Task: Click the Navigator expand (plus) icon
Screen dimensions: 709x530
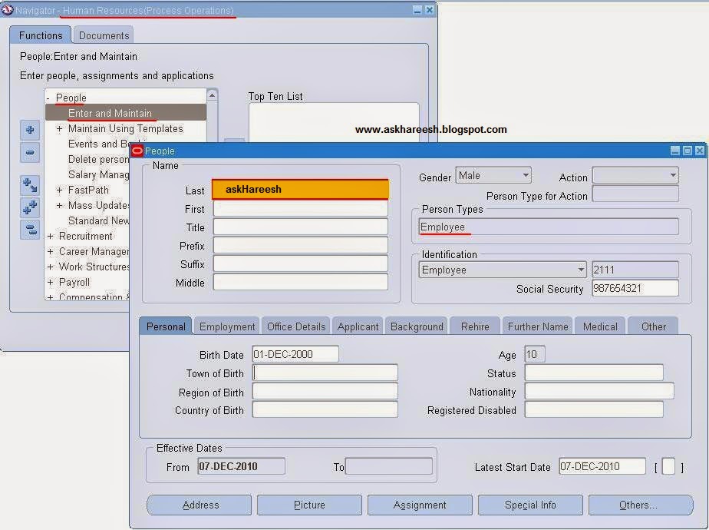Action: tap(30, 131)
